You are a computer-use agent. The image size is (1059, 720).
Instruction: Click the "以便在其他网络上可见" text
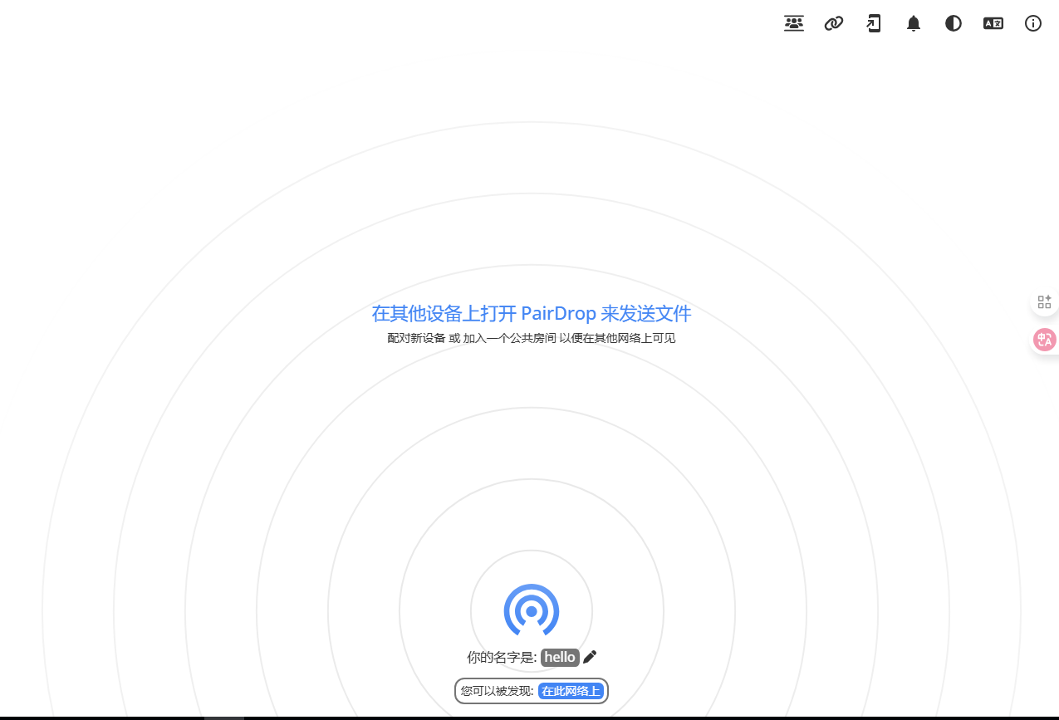[x=617, y=339]
